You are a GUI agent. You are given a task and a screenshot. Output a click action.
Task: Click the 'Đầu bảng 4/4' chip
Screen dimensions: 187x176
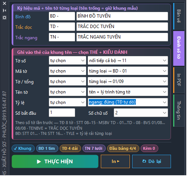pyautogui.click(x=123, y=149)
